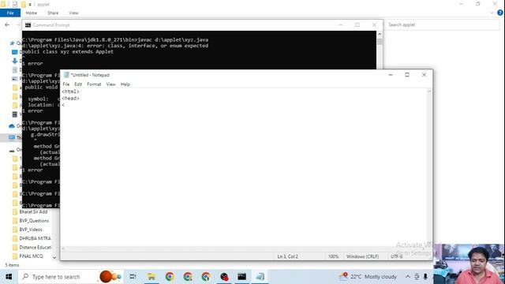Open the Help menu in Notepad

pos(125,84)
